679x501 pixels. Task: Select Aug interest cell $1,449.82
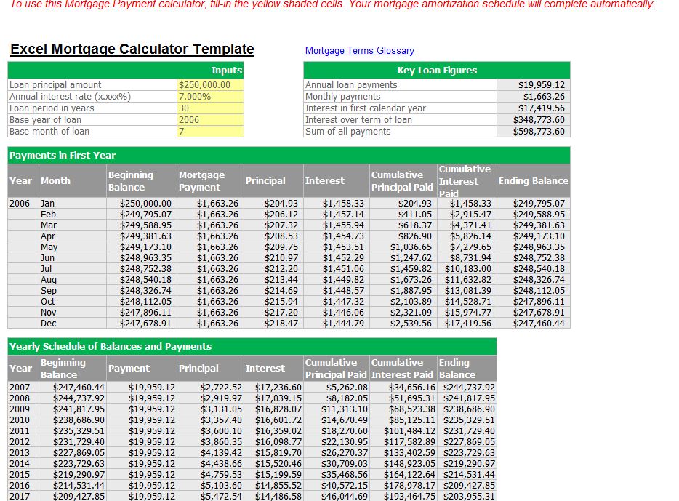[x=337, y=280]
